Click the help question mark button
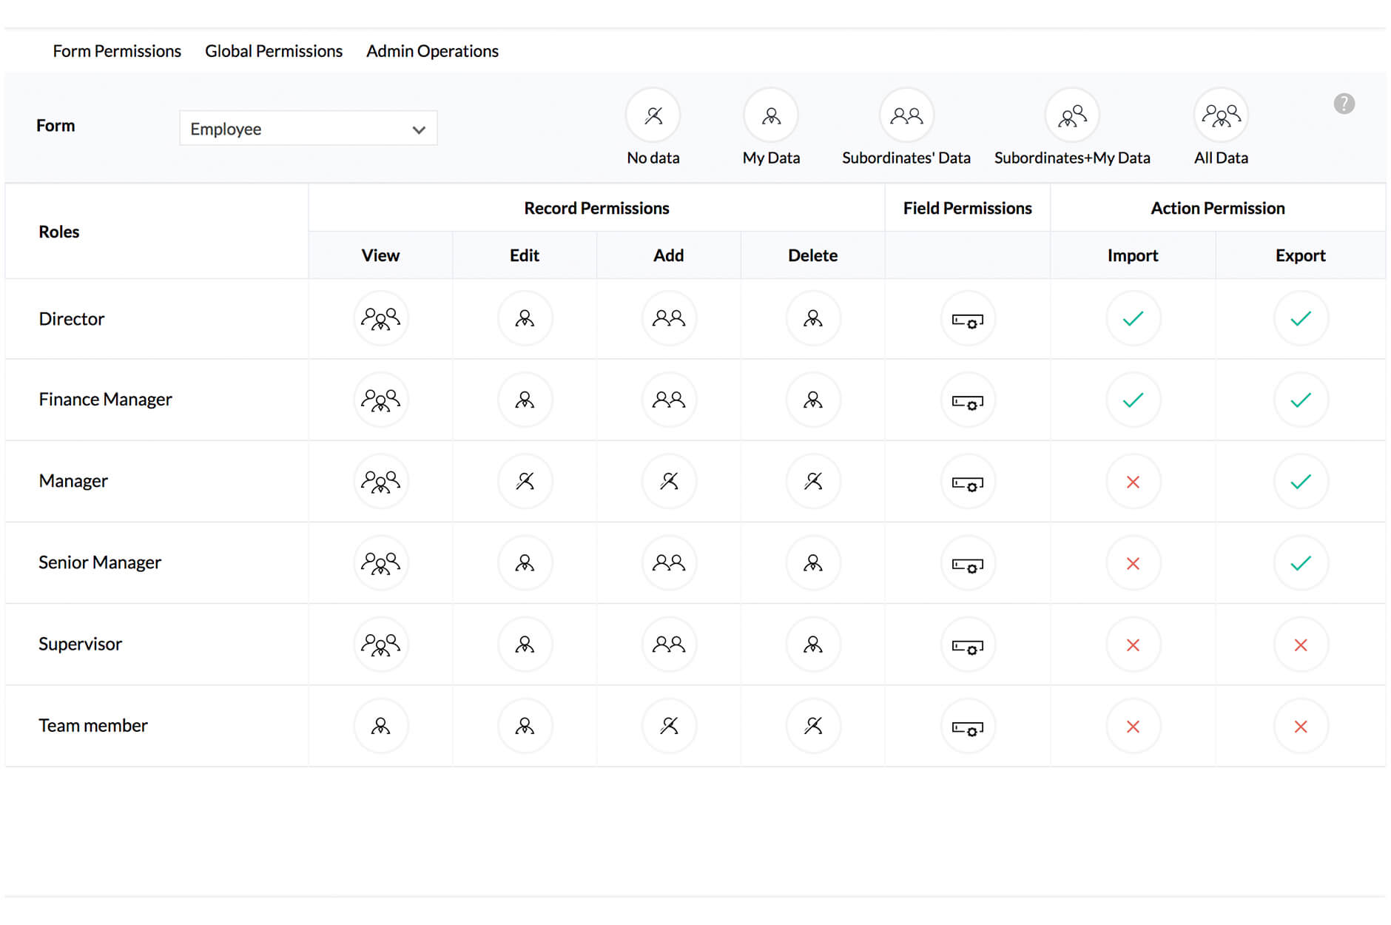This screenshot has width=1391, height=925. tap(1344, 104)
